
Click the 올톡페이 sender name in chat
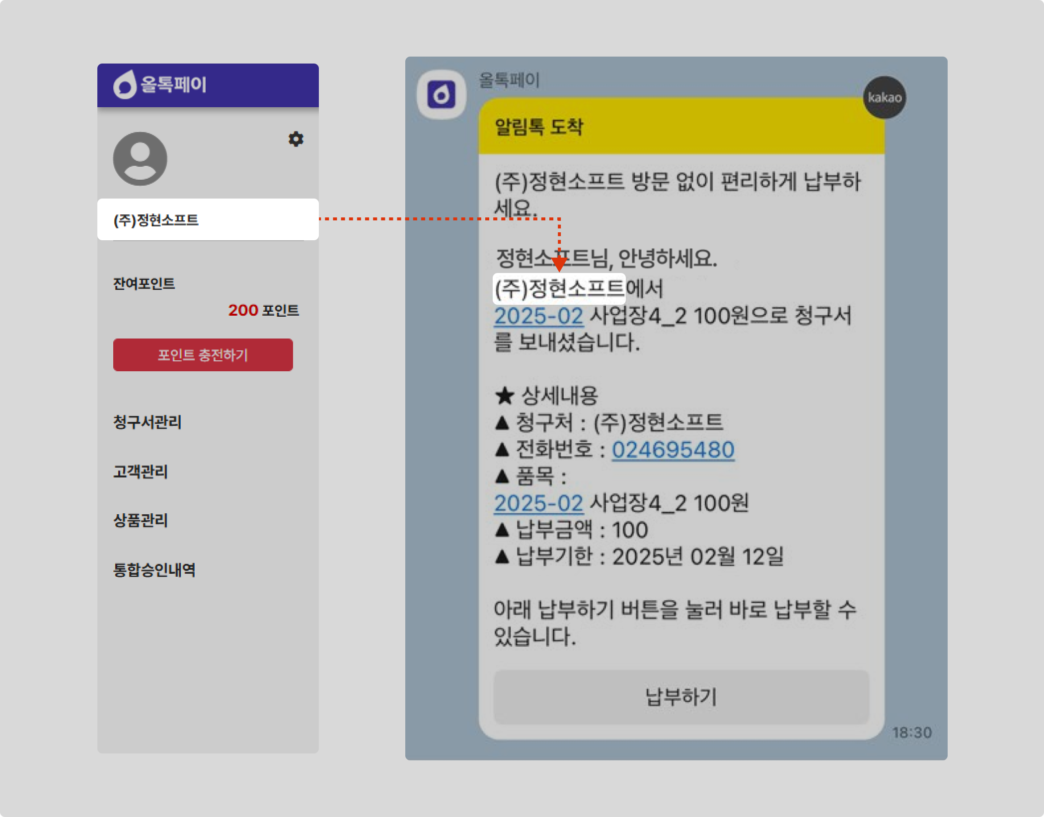click(x=509, y=80)
